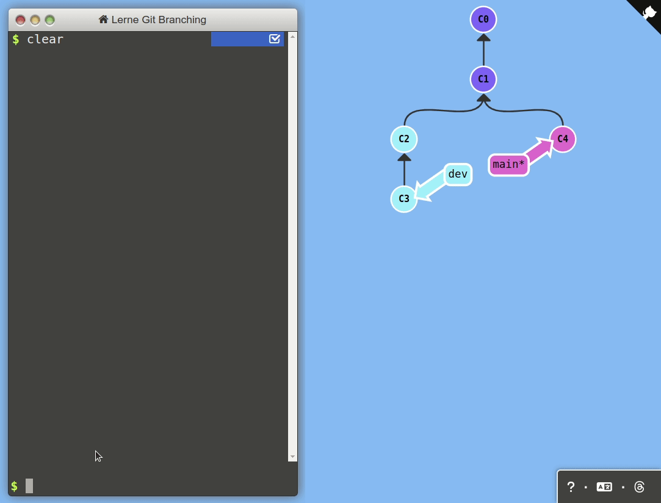Click the dev branch label
Viewport: 661px width, 503px height.
tap(458, 175)
